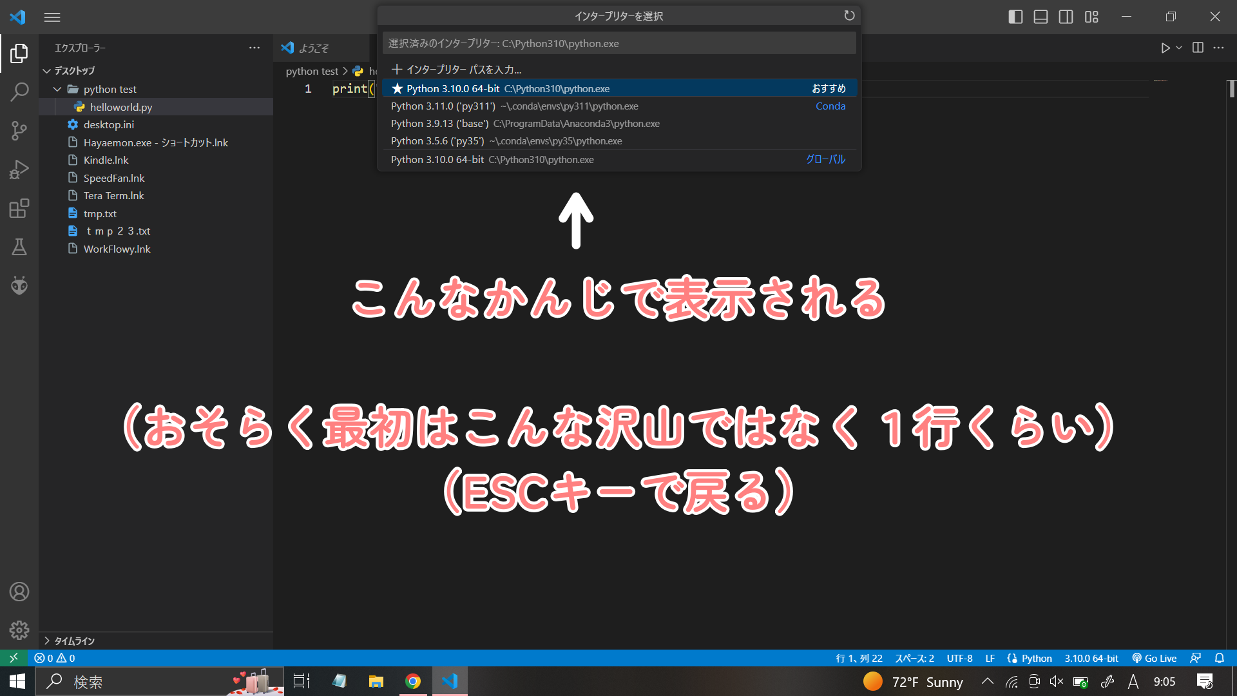Viewport: 1237px width, 696px height.
Task: Open the Source Control view
Action: coord(19,131)
